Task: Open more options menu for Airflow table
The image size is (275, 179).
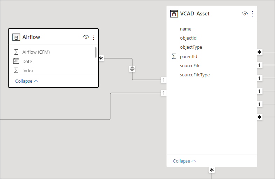Action: (x=94, y=37)
